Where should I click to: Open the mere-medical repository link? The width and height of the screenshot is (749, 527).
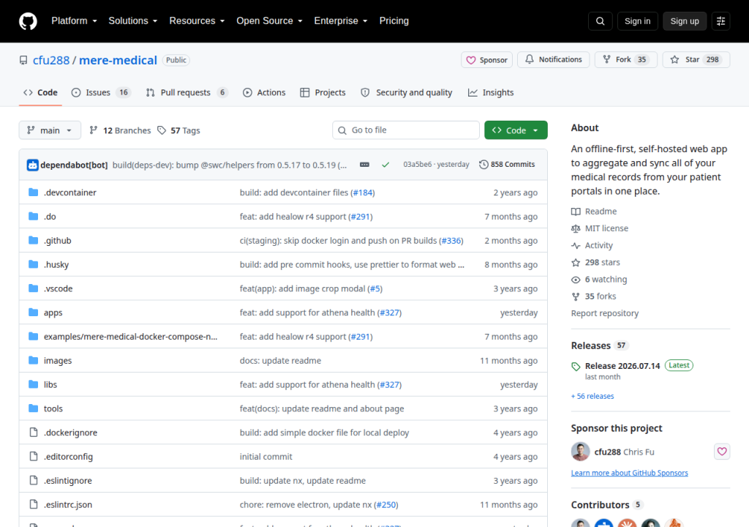pos(118,60)
